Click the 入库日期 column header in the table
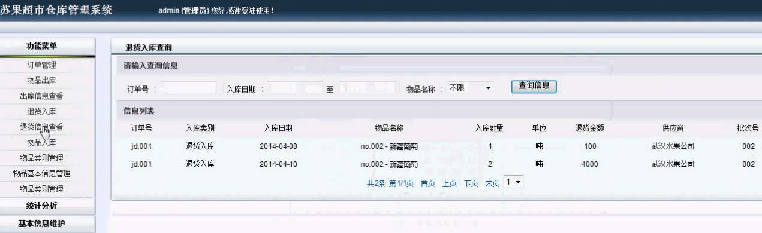This screenshot has width=762, height=233. click(278, 128)
